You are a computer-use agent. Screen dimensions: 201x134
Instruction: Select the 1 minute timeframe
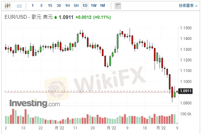(33, 6)
